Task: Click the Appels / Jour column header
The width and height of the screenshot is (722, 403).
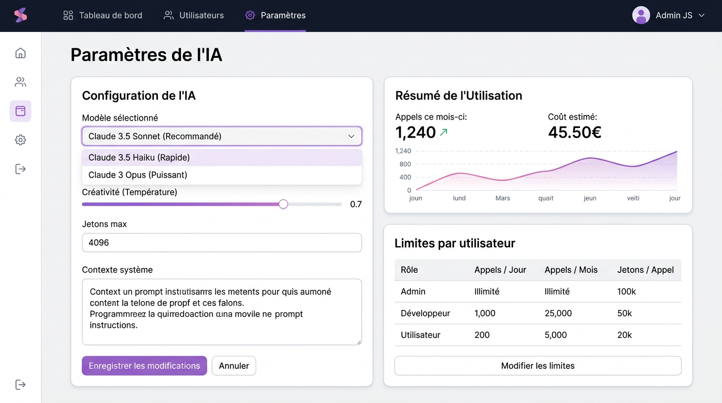Action: point(500,270)
